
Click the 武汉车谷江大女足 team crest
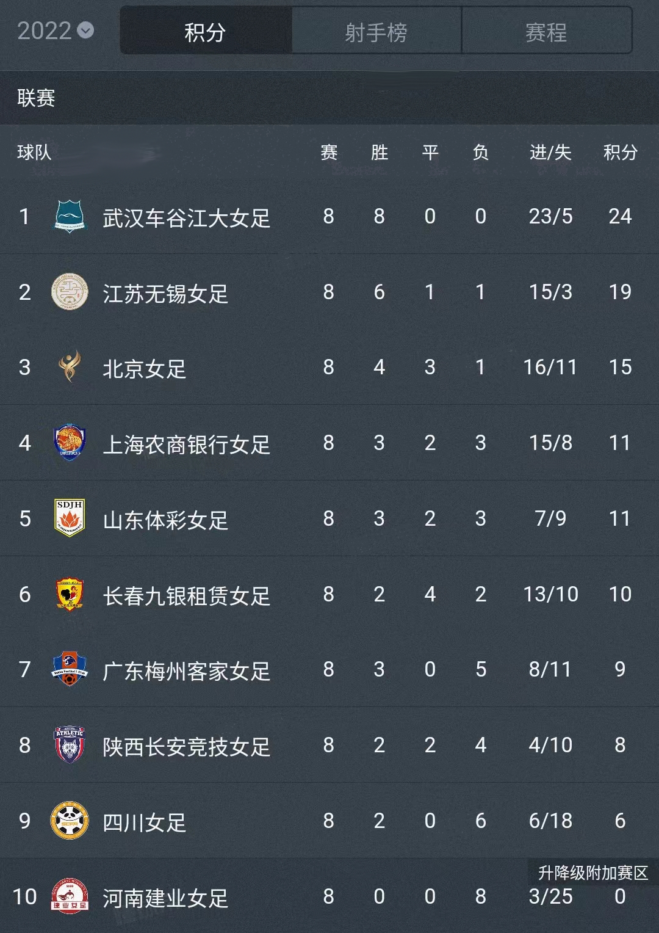69,217
